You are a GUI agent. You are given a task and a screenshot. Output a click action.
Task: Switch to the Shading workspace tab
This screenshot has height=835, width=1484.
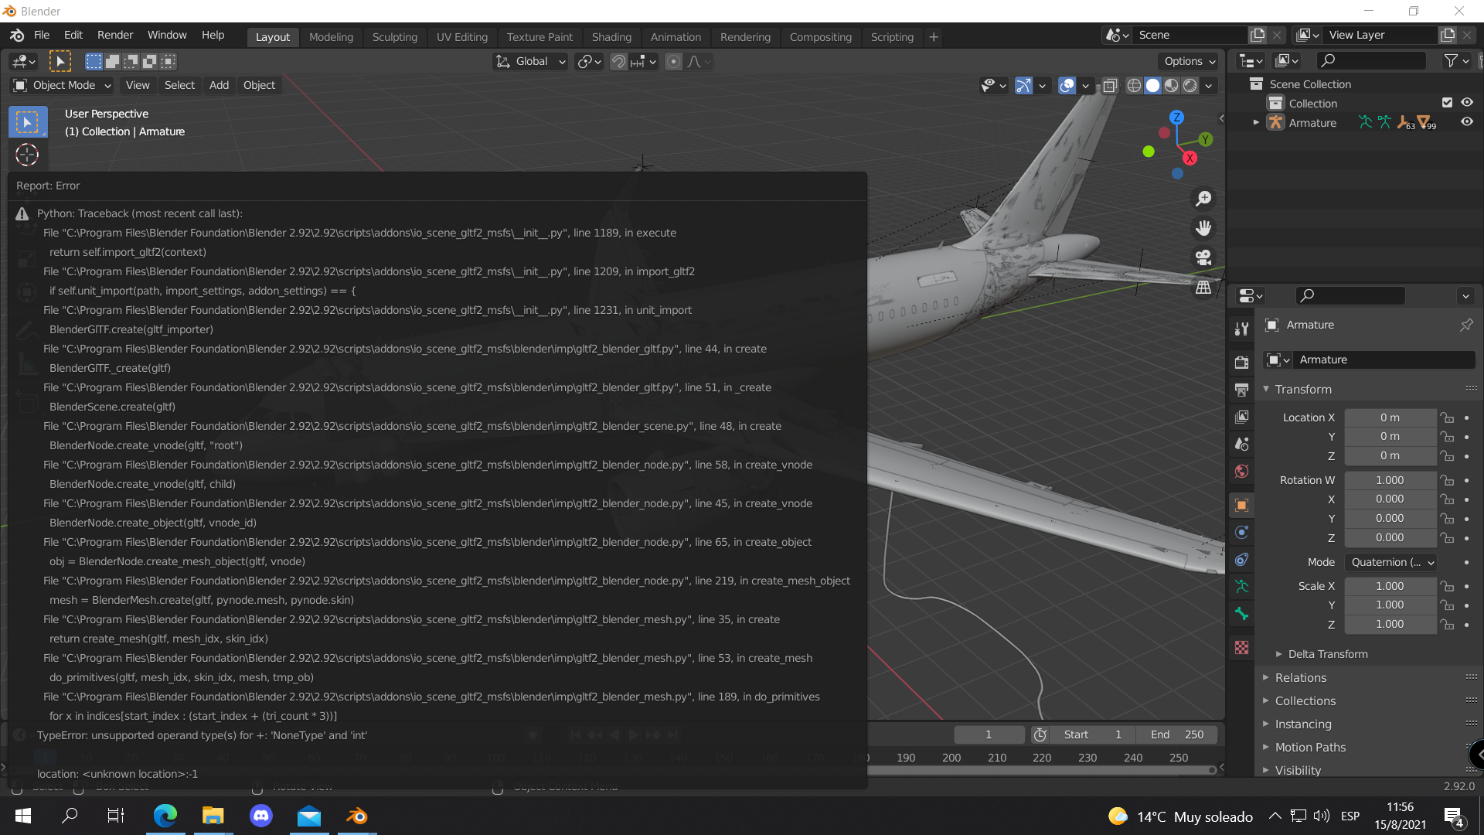coord(611,36)
